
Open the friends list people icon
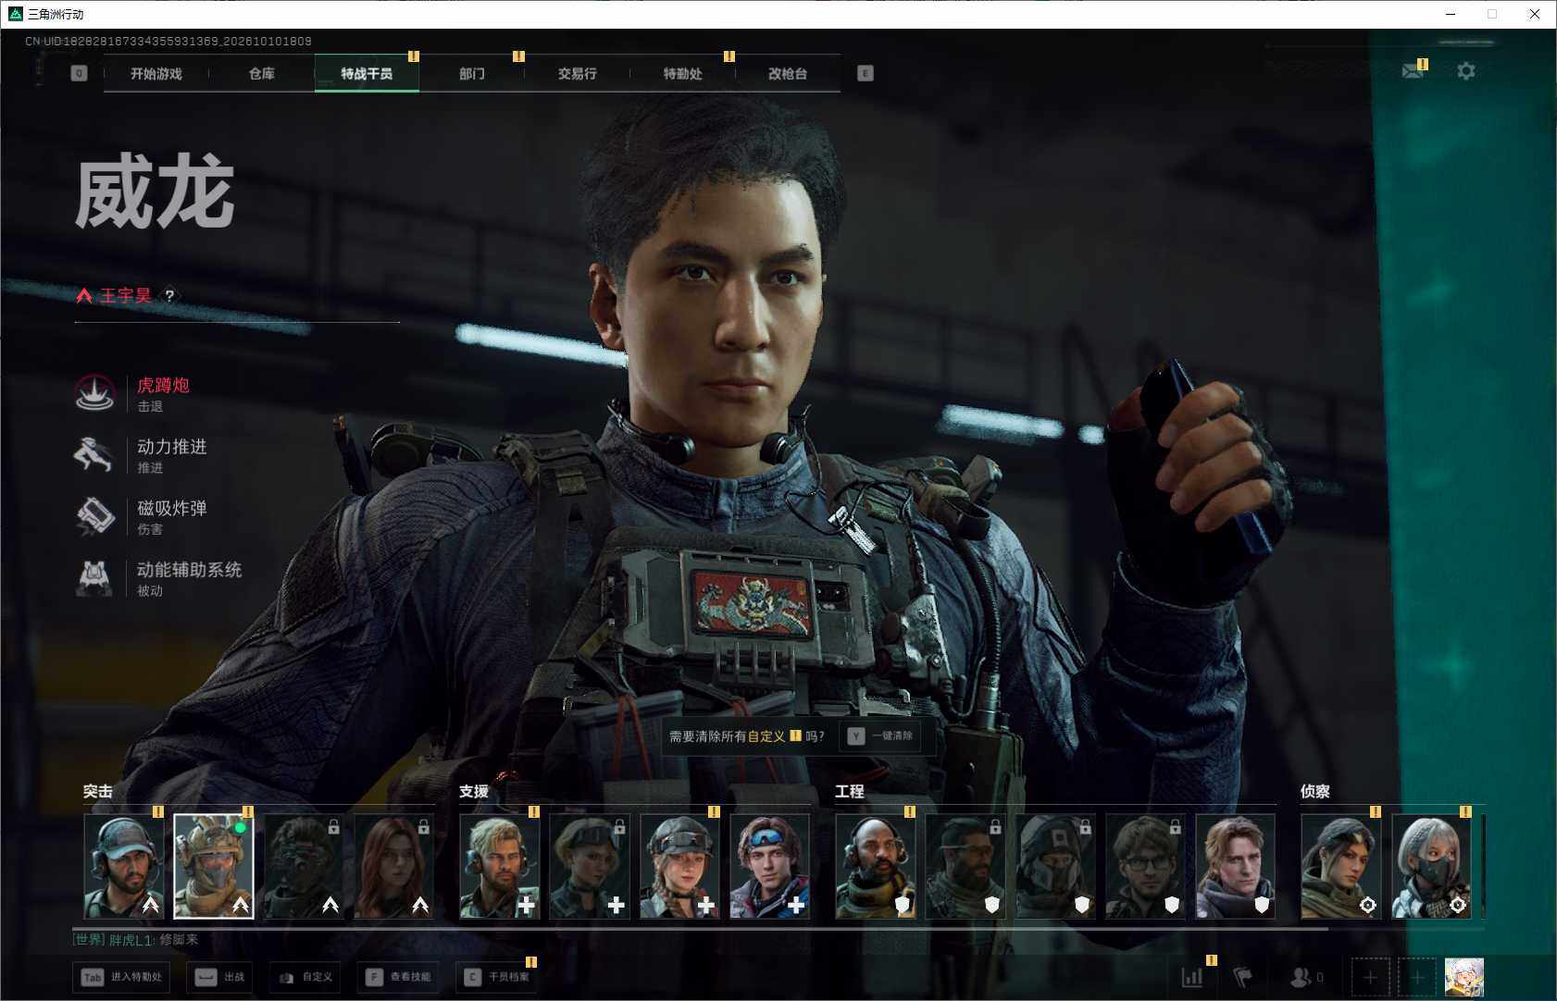coord(1302,977)
